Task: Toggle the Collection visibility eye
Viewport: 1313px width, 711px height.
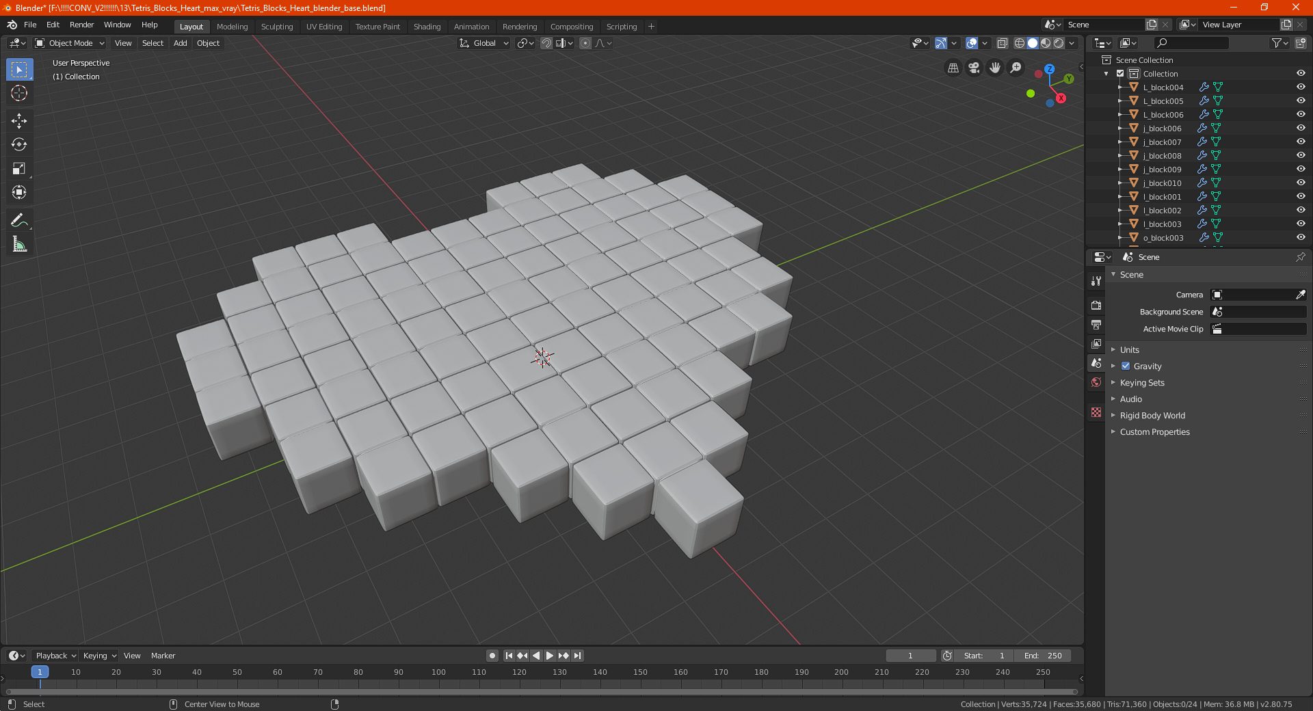Action: coord(1301,73)
